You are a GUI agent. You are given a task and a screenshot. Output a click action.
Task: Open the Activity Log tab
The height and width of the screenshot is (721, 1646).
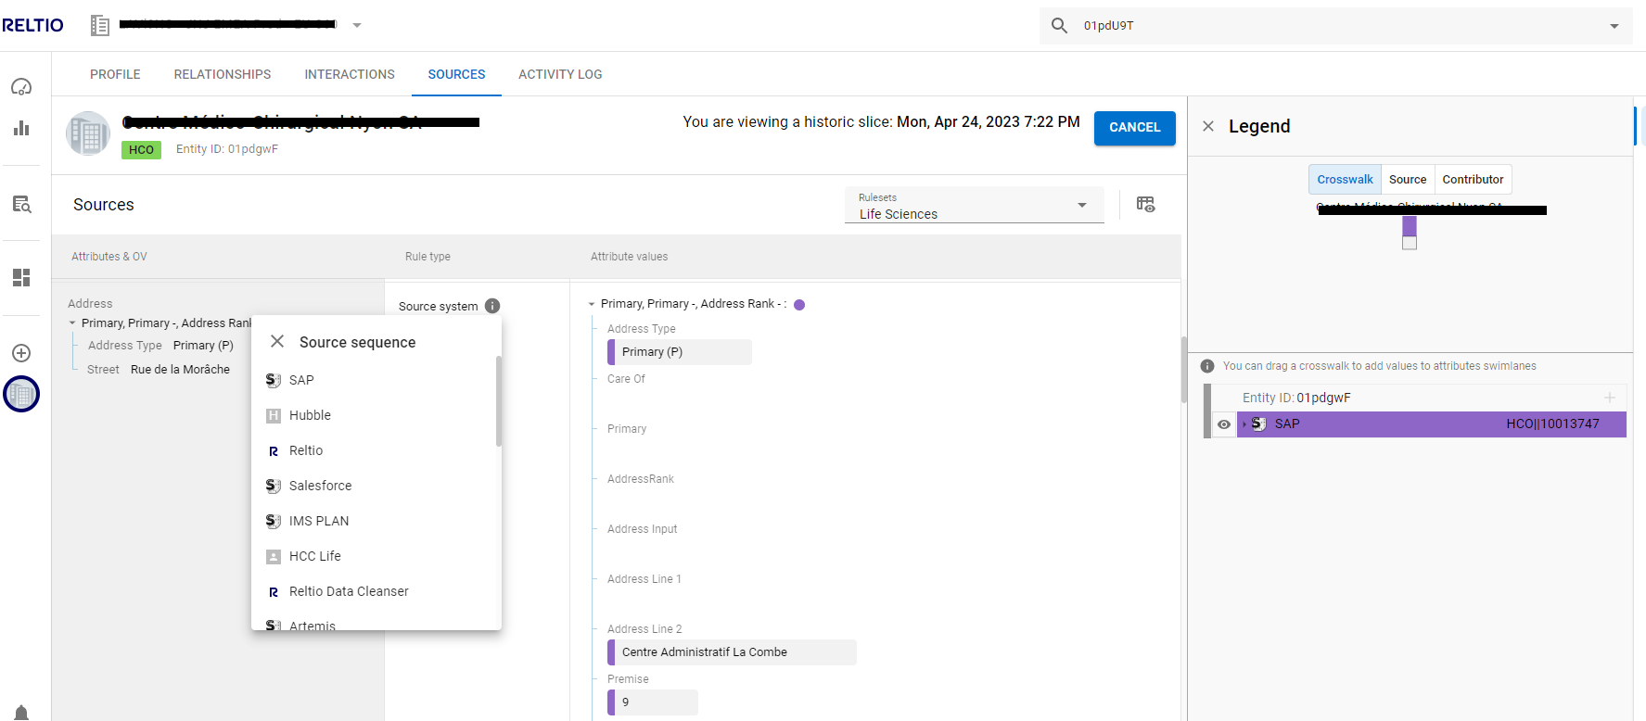point(560,74)
